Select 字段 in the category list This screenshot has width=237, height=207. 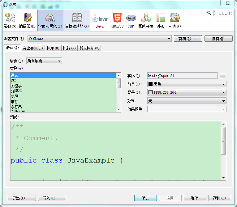(63, 96)
